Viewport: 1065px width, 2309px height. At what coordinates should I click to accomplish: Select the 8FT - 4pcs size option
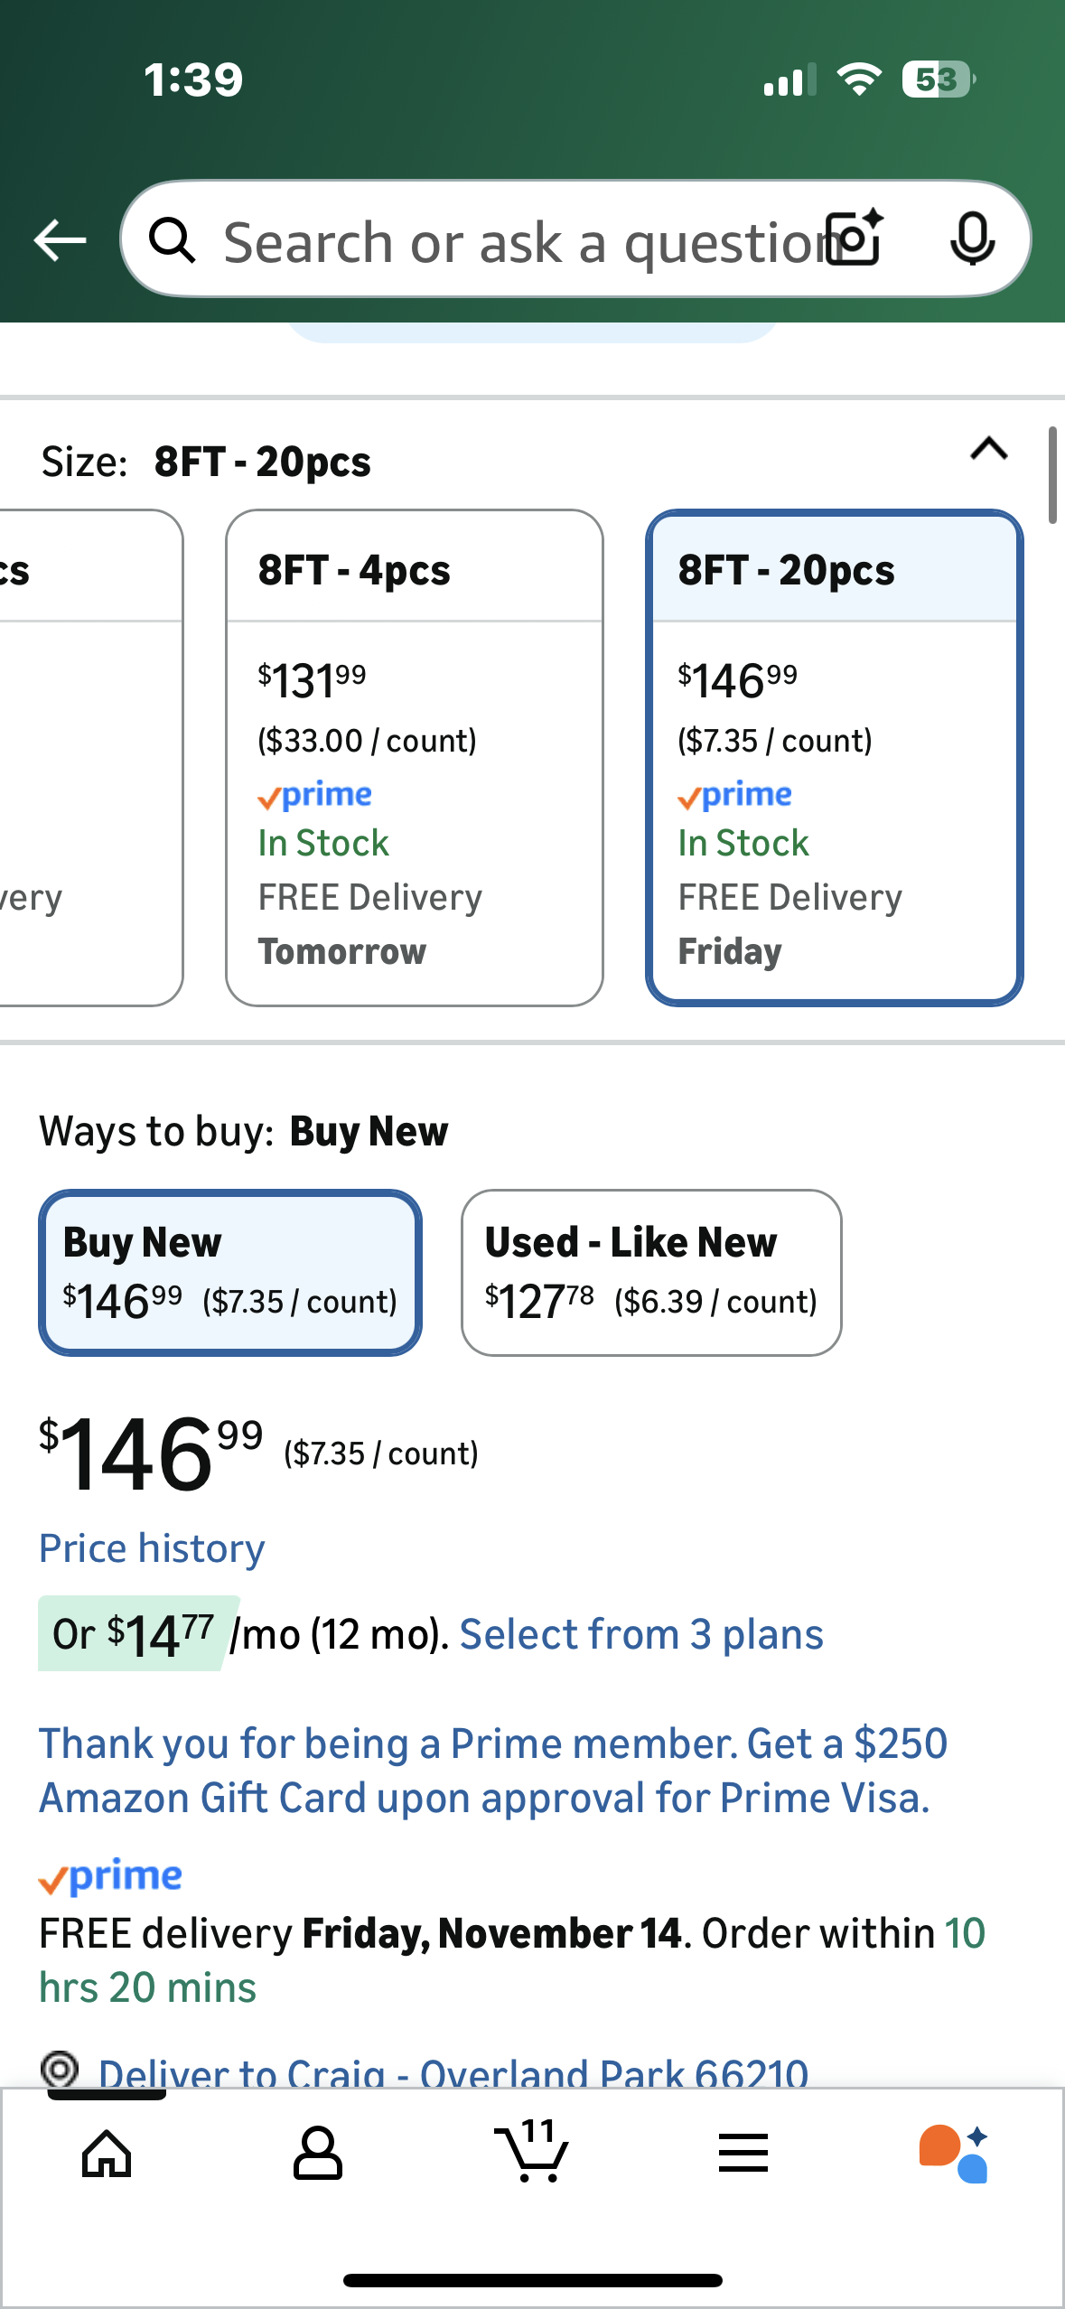[414, 757]
